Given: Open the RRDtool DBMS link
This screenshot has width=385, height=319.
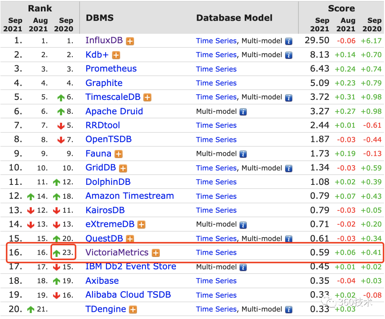Looking at the screenshot, I should [103, 126].
